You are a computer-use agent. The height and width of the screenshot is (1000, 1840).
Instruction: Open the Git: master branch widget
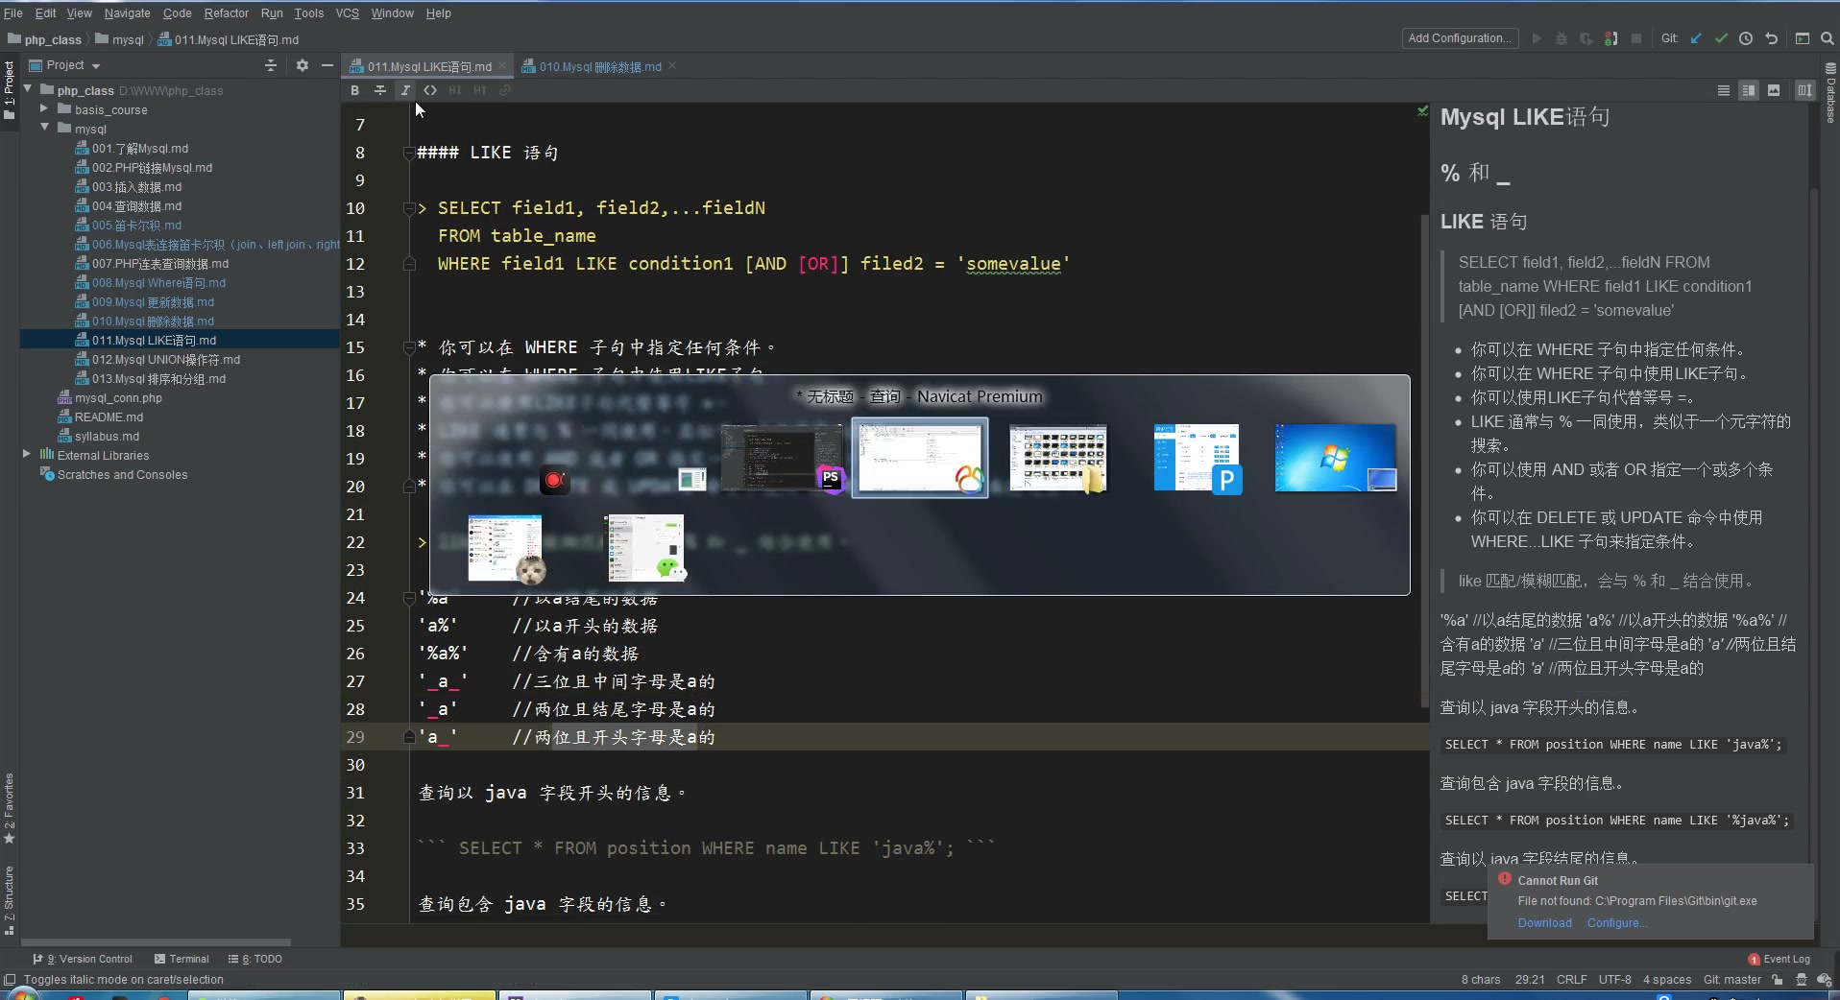1731,980
